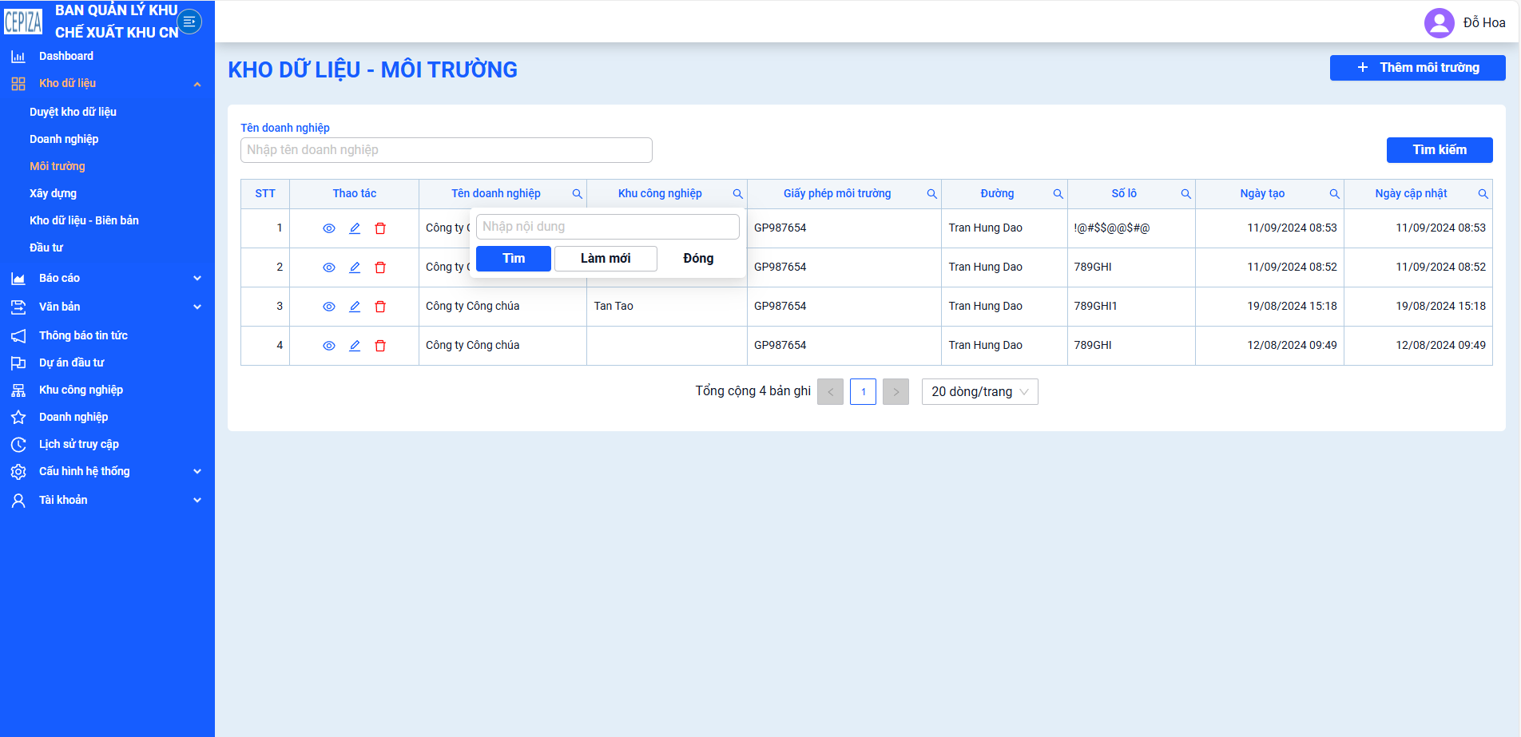The width and height of the screenshot is (1521, 737).
Task: Delete the row 1 record
Action: click(x=380, y=228)
